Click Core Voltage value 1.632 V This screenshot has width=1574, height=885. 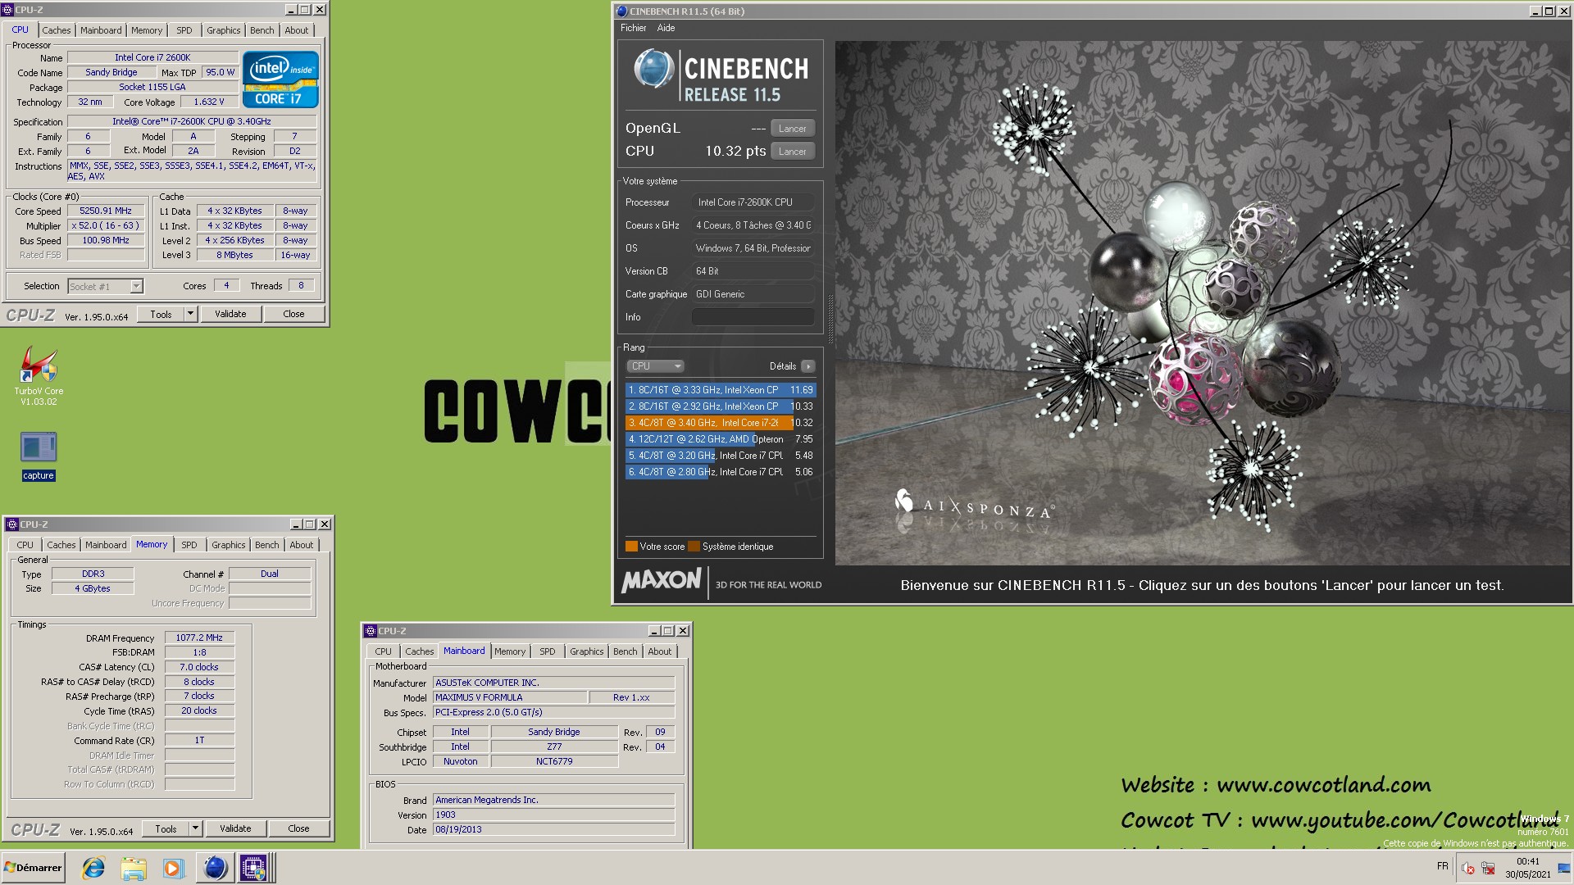(209, 102)
